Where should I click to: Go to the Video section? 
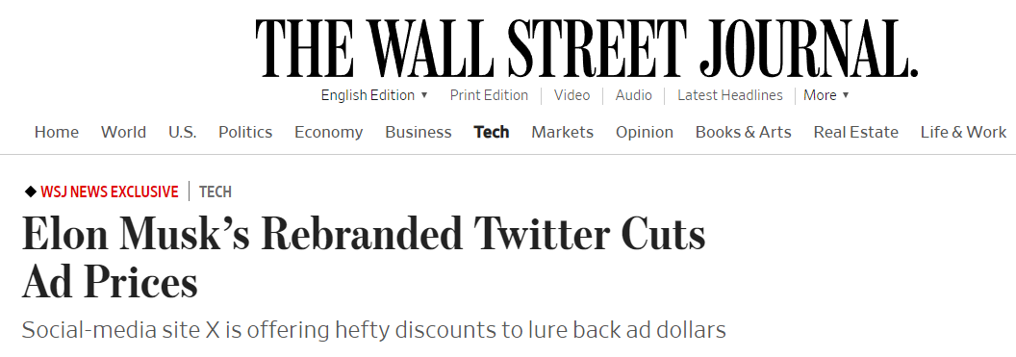(x=572, y=95)
